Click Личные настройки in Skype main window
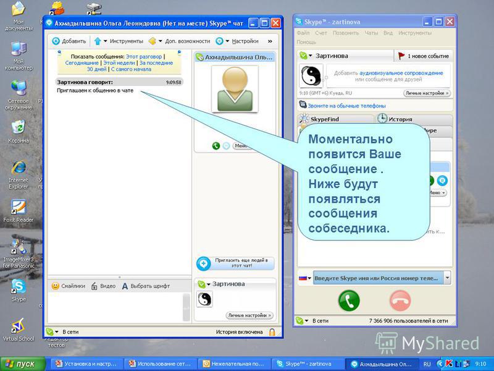The height and width of the screenshot is (371, 494). (x=427, y=93)
